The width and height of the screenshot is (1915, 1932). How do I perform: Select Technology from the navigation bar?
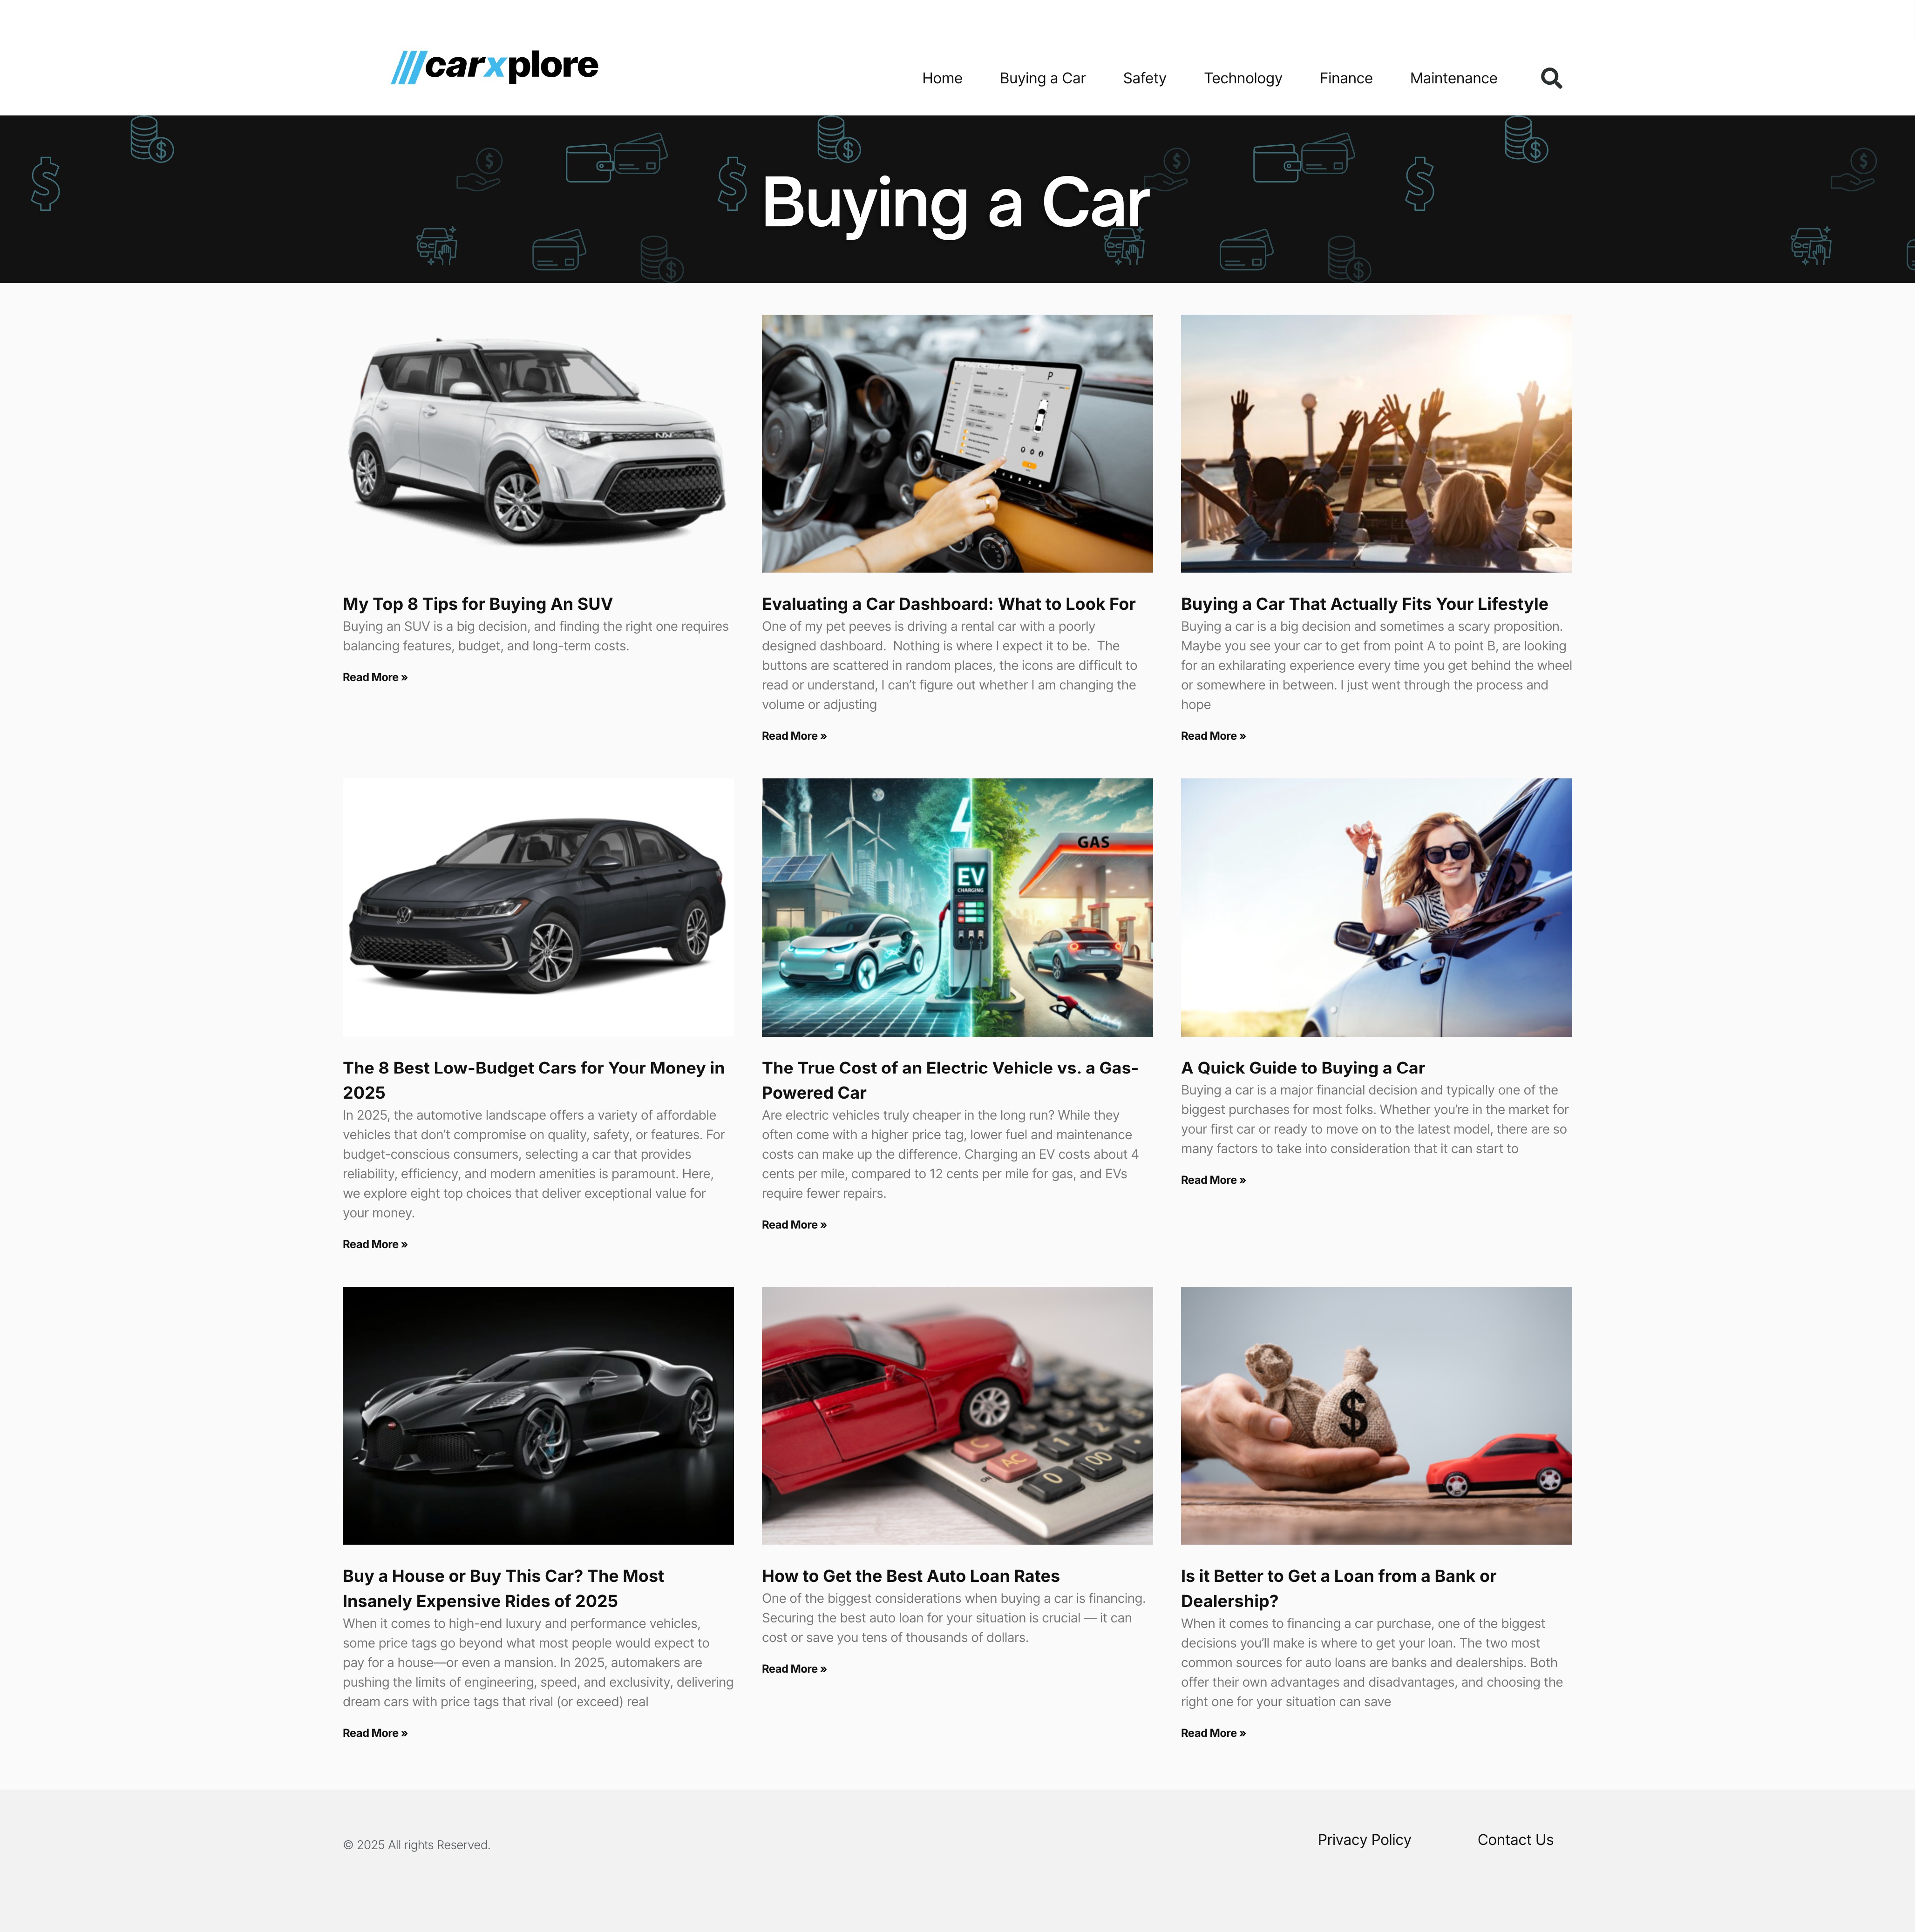pyautogui.click(x=1243, y=78)
